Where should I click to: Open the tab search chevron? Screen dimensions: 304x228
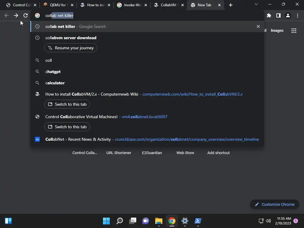(256, 4)
